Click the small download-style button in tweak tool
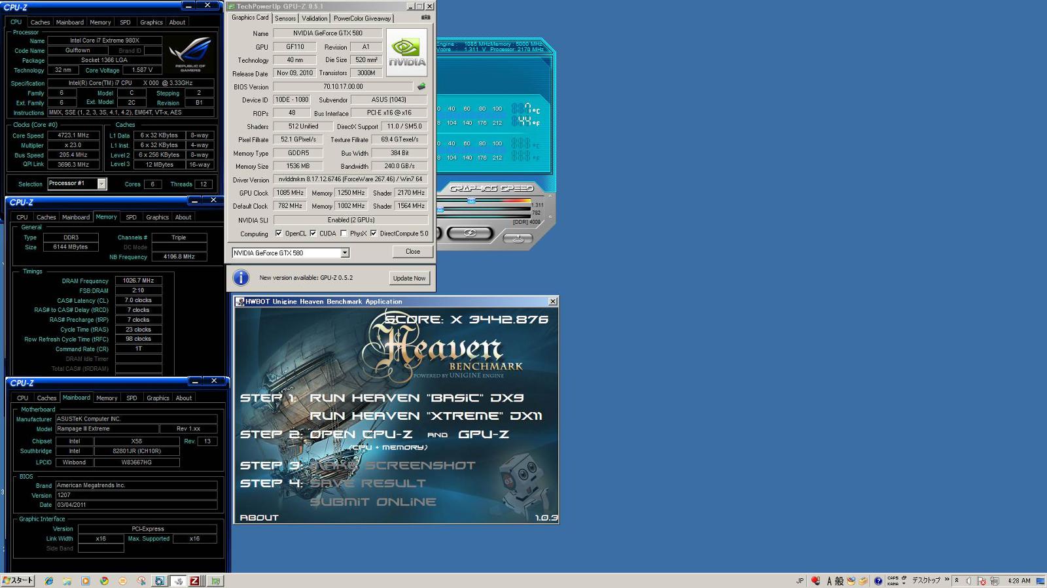Image resolution: width=1047 pixels, height=588 pixels. 518,238
